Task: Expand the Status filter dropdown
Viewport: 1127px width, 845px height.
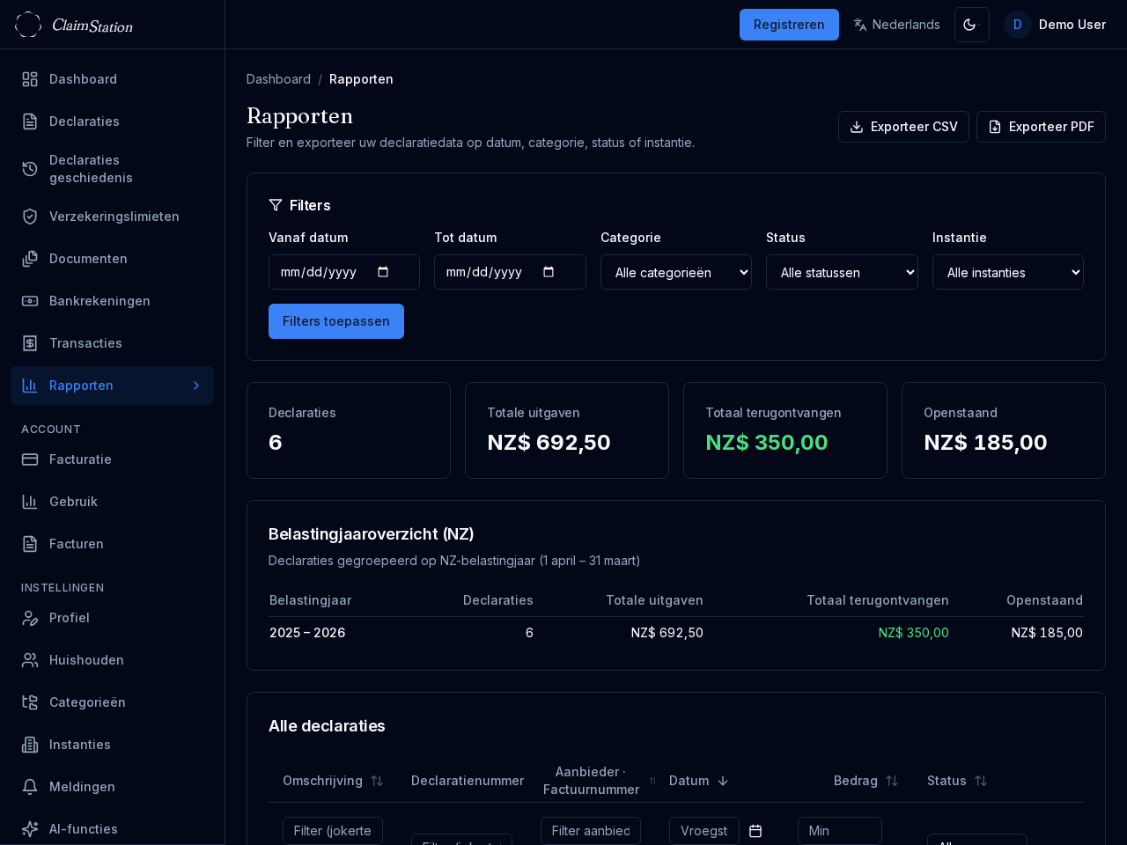Action: pyautogui.click(x=841, y=272)
